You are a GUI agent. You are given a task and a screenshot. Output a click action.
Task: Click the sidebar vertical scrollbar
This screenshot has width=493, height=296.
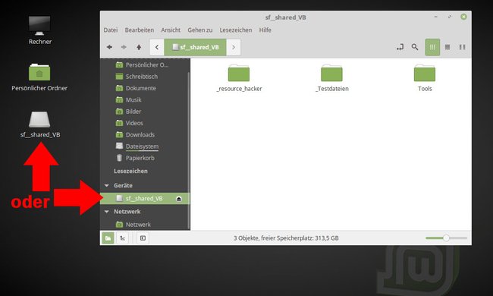coord(189,150)
